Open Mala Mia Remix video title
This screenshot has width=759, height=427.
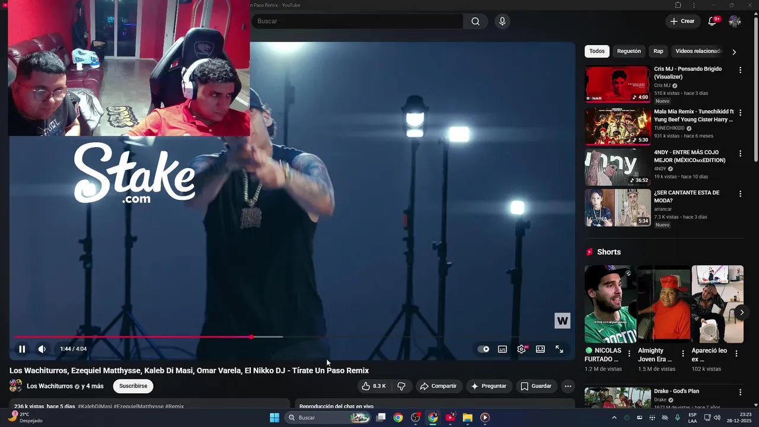coord(694,115)
